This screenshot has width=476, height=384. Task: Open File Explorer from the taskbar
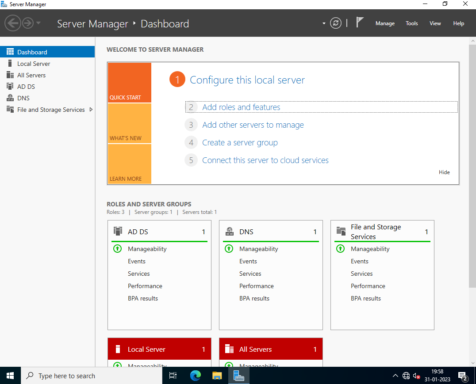tap(217, 376)
